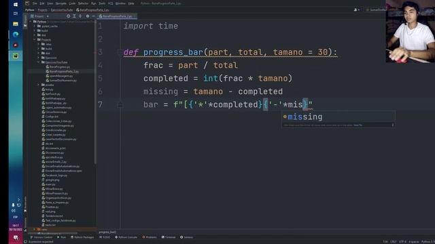The height and width of the screenshot is (244, 435).
Task: Click EjerciciosYouTube in the breadcrumb bar
Action: (62, 10)
